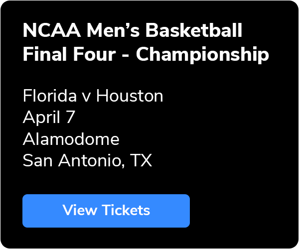Click the word View on the blue button

tap(80, 211)
